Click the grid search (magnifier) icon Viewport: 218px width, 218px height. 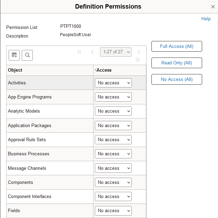tap(27, 55)
